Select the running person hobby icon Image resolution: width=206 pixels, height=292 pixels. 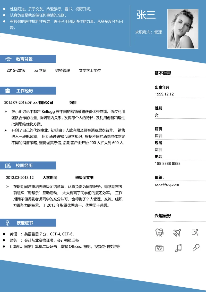click(195, 232)
